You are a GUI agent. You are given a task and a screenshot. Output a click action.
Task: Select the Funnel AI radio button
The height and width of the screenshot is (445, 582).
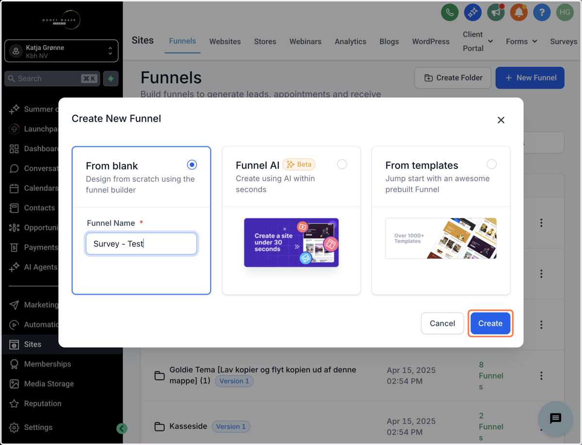pyautogui.click(x=342, y=164)
